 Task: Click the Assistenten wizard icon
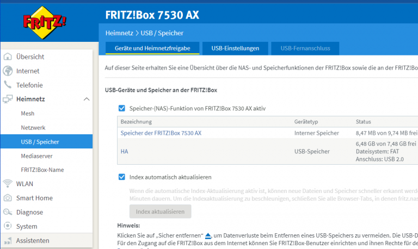(8, 240)
